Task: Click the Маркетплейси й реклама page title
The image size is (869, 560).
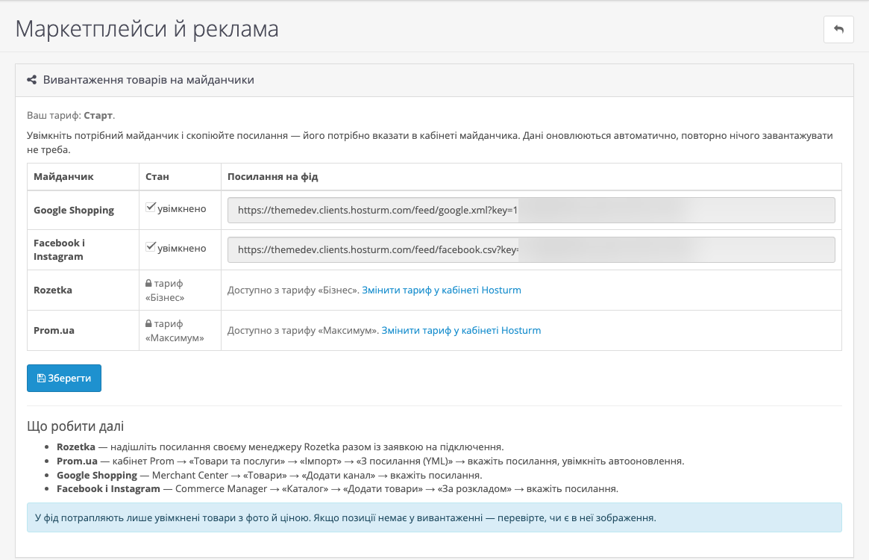Action: (x=147, y=29)
